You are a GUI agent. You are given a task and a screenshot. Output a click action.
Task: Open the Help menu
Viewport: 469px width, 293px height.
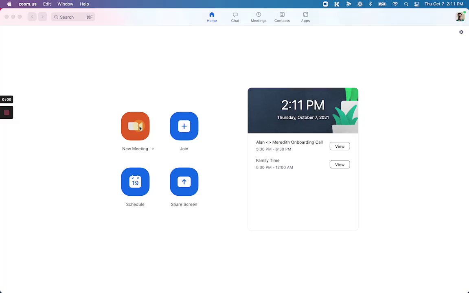(x=84, y=4)
